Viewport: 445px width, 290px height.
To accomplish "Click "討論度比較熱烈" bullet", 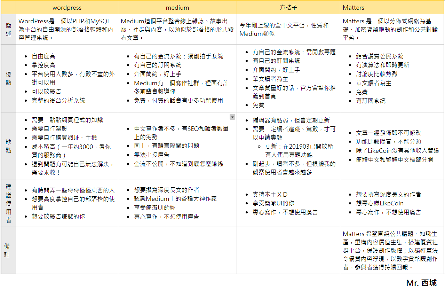I will click(x=376, y=74).
